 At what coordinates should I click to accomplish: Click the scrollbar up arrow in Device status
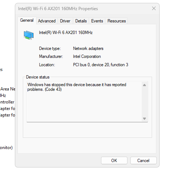[x=144, y=85]
